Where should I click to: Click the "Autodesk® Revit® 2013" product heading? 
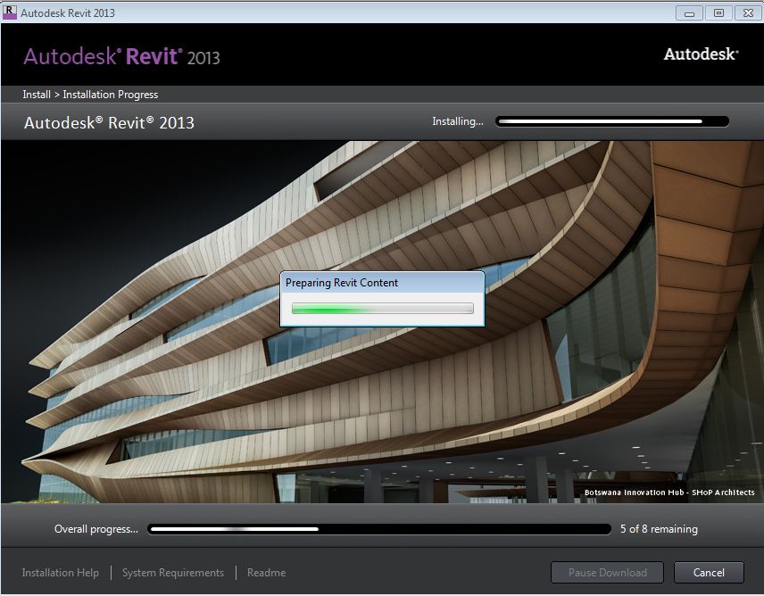point(109,123)
